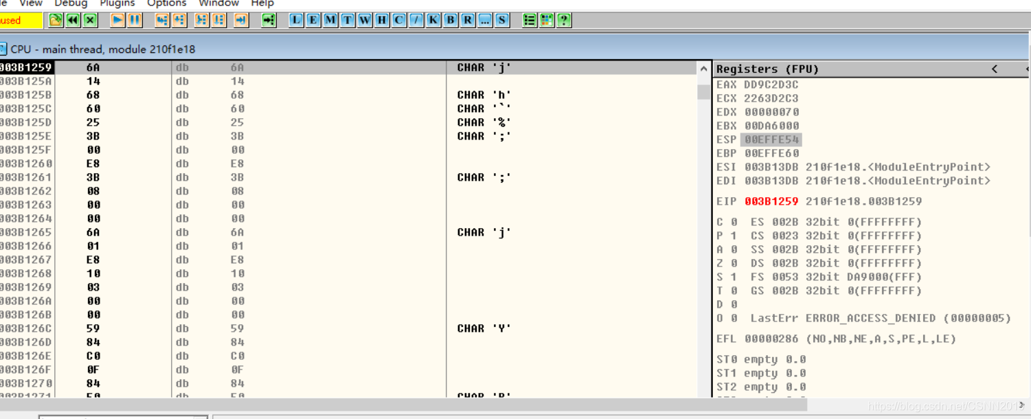Open the Options menu

166,3
